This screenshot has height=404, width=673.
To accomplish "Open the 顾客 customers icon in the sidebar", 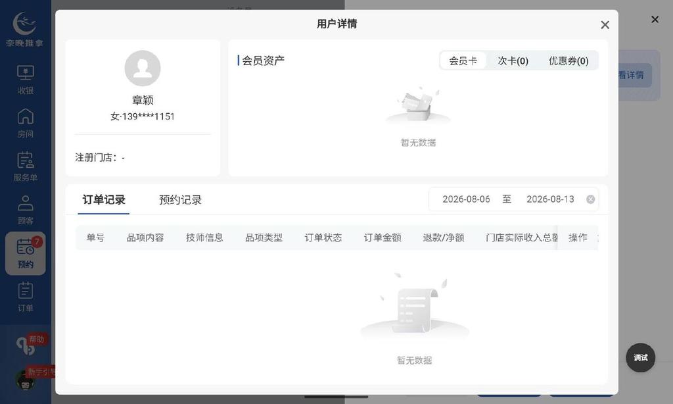I will [x=26, y=210].
